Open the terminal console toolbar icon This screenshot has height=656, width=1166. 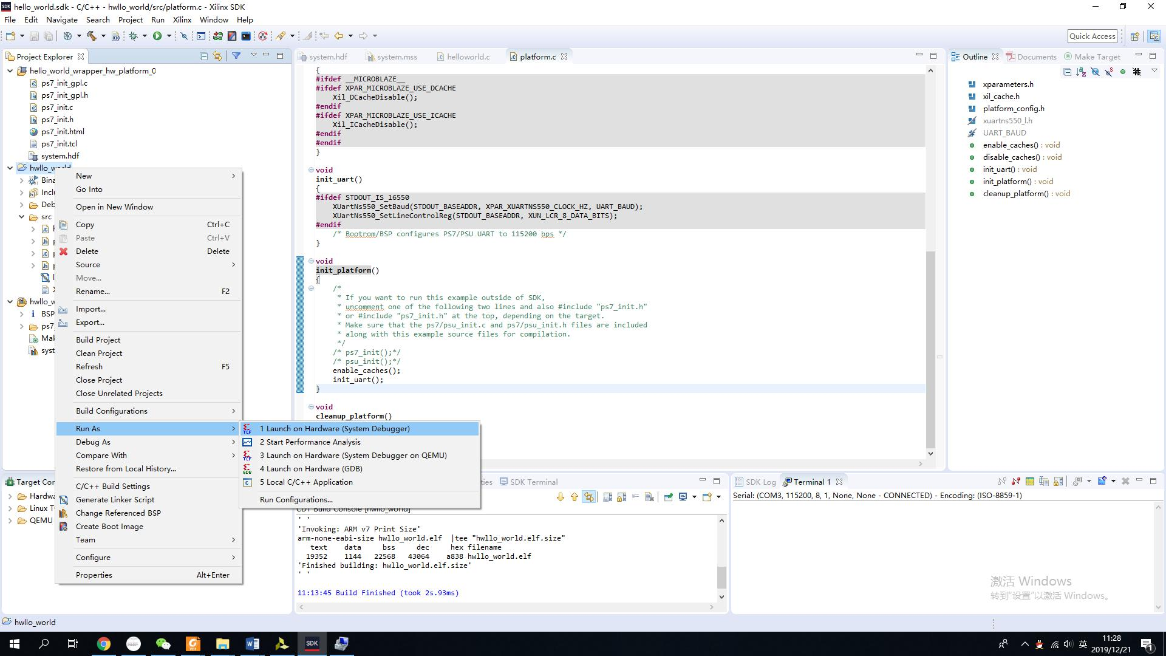click(x=201, y=36)
